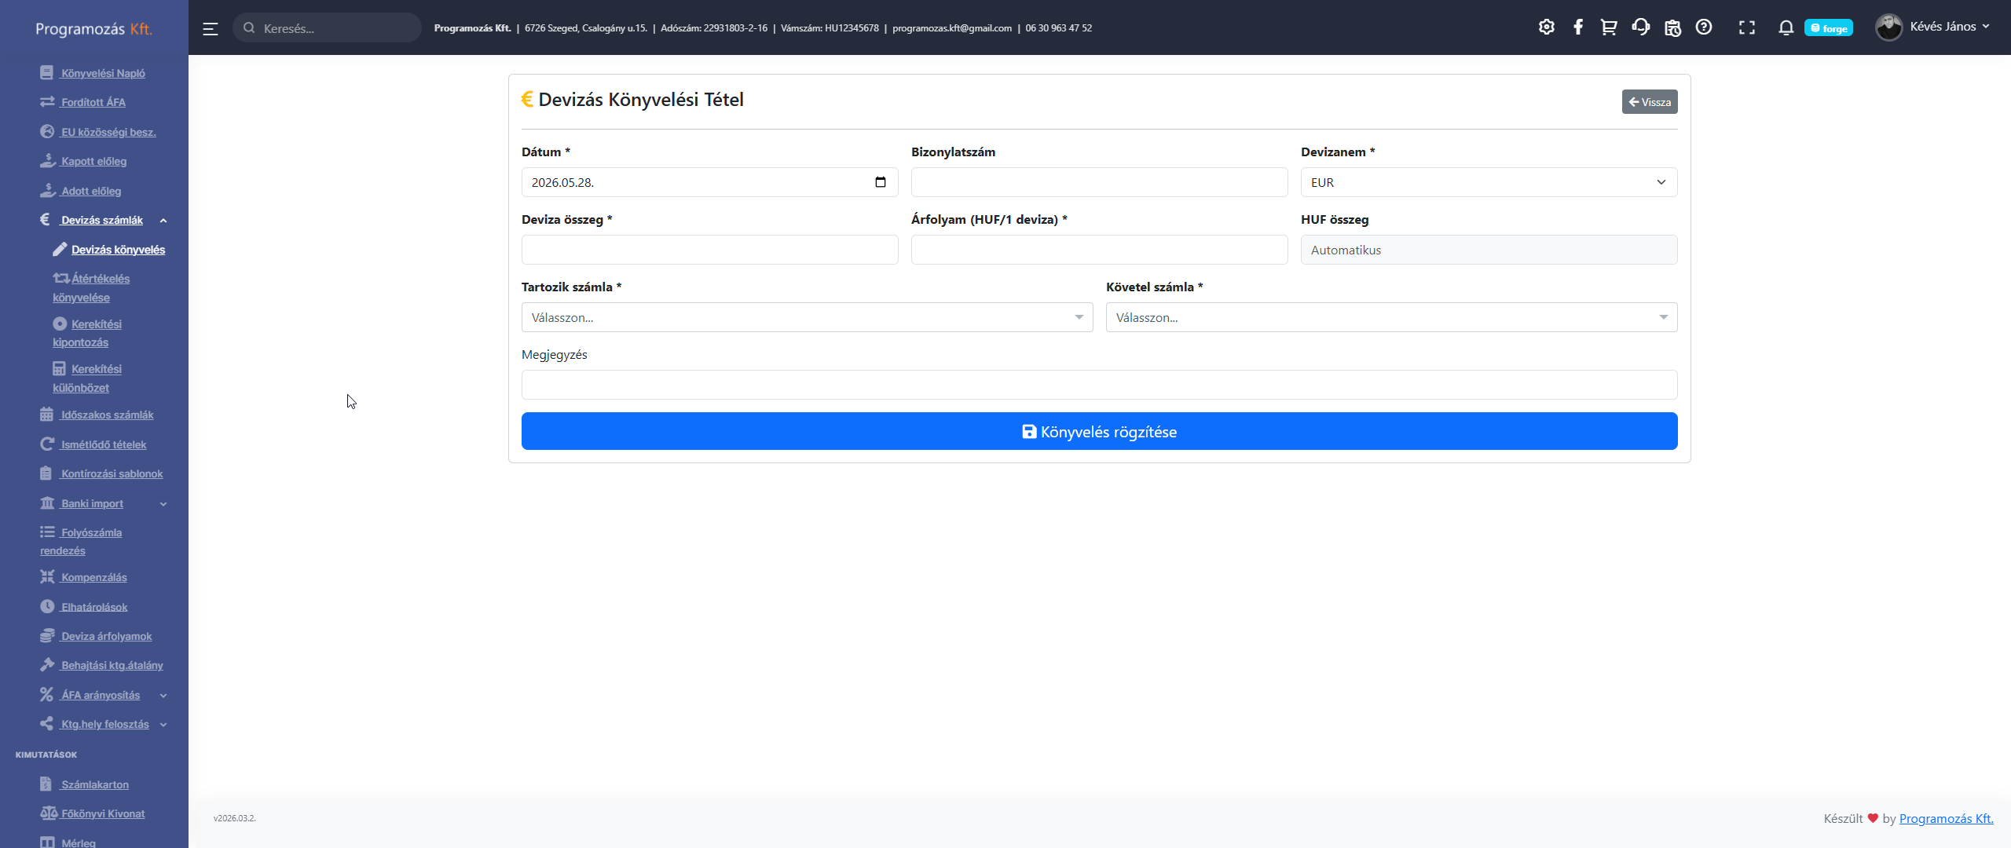
Task: Click the Főkönyvi Kivonat scales icon
Action: pyautogui.click(x=49, y=813)
